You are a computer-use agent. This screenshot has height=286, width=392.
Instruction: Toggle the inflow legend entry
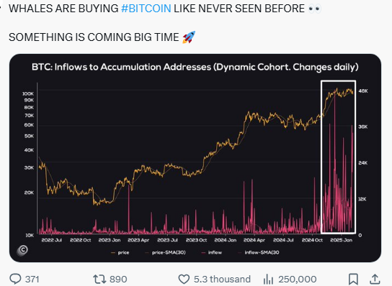[212, 253]
